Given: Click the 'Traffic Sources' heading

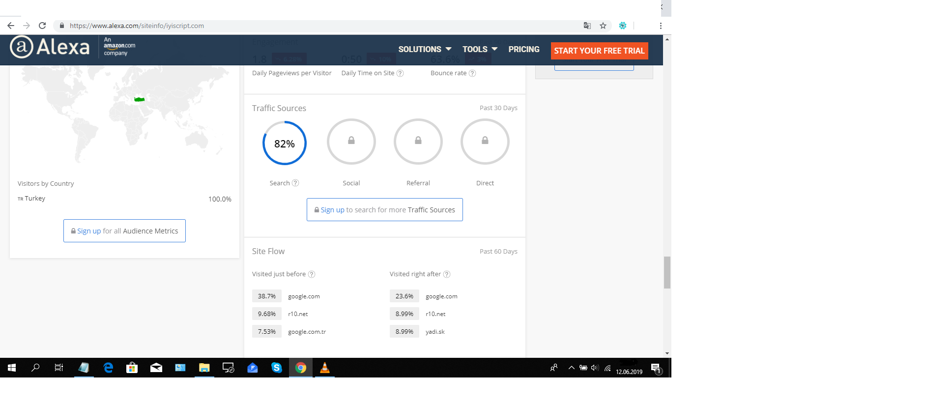Looking at the screenshot, I should pyautogui.click(x=279, y=108).
